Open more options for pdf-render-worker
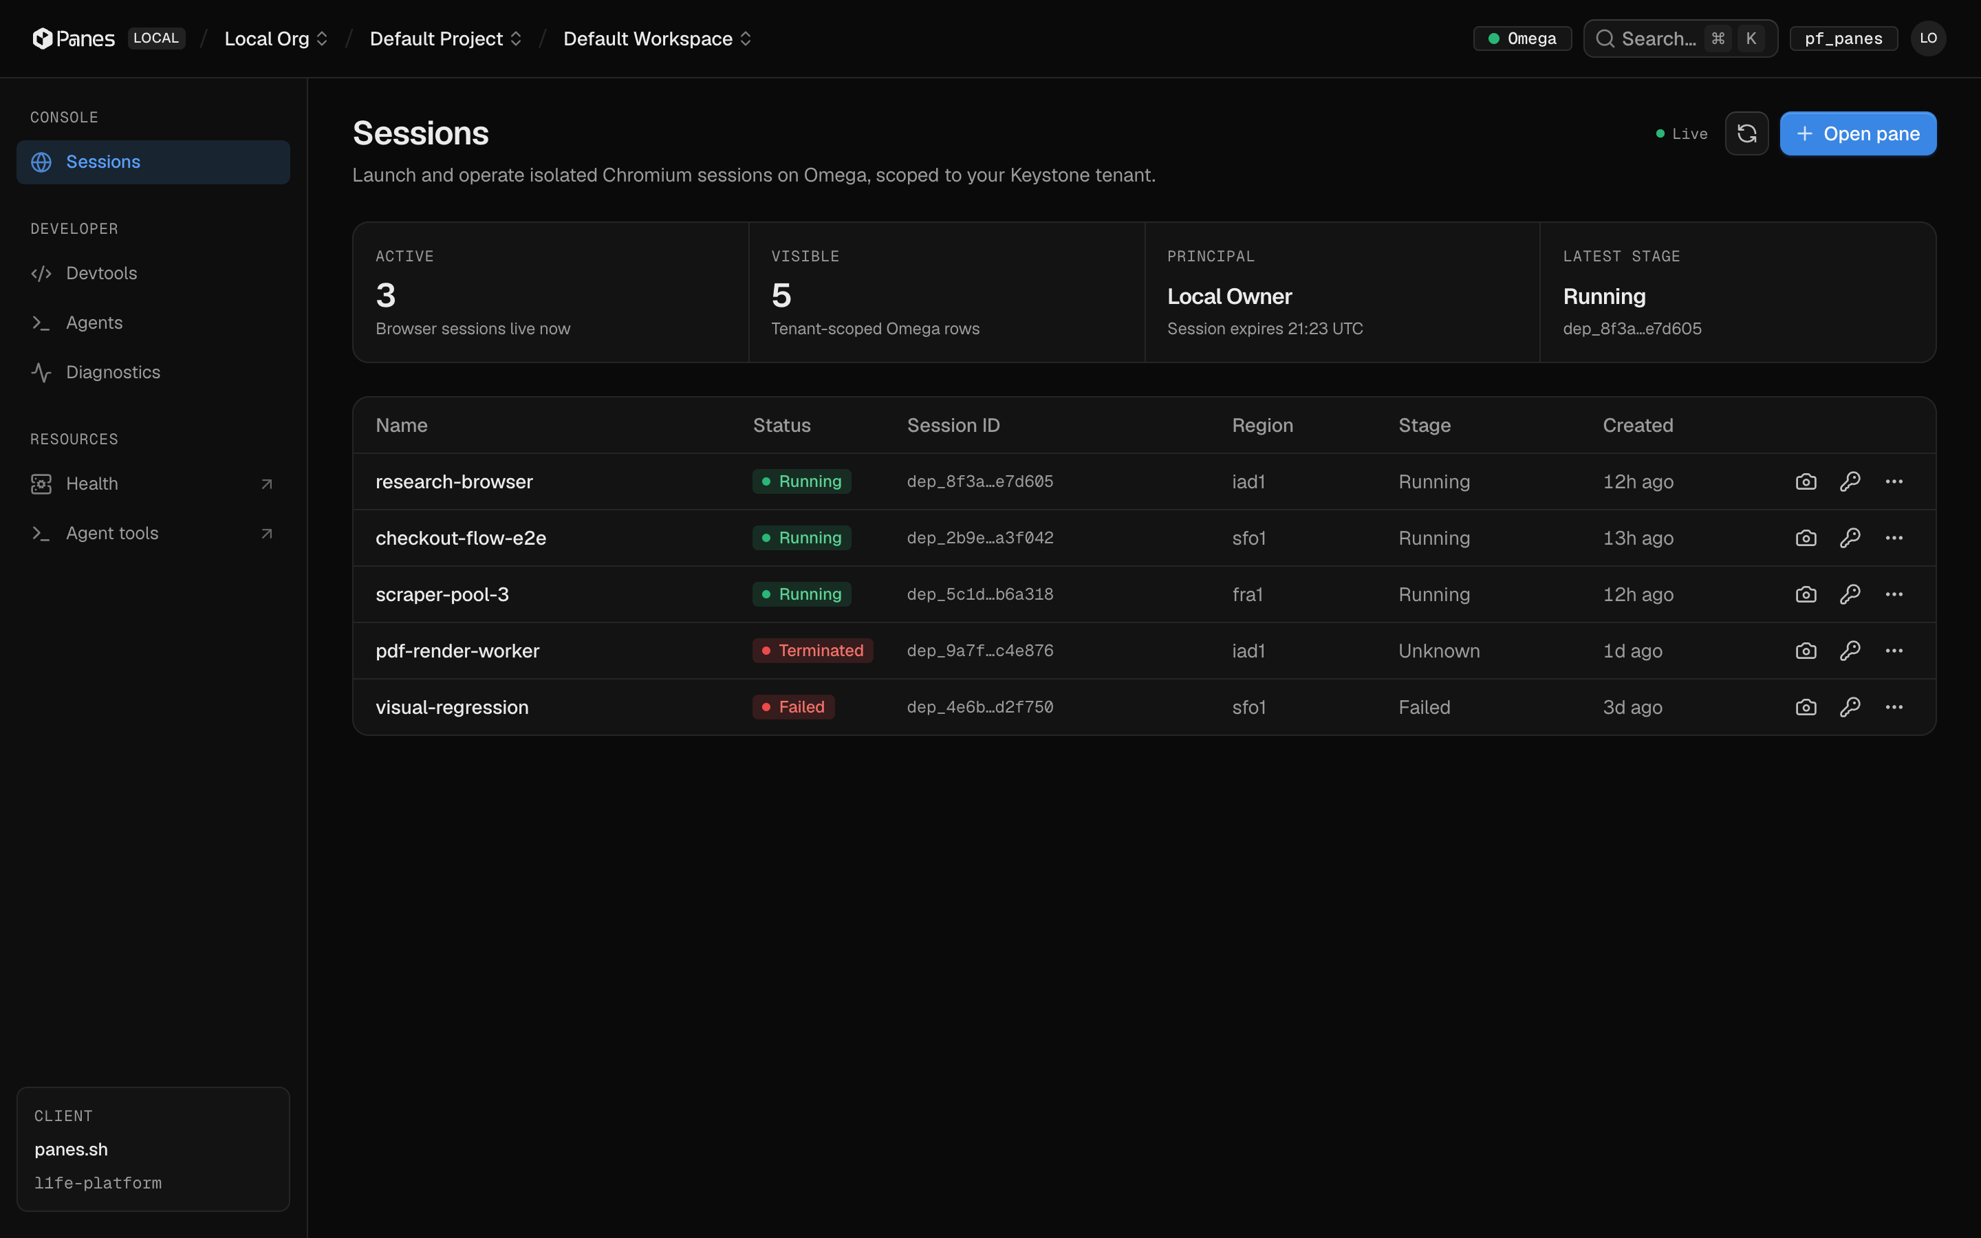1981x1238 pixels. 1894,651
